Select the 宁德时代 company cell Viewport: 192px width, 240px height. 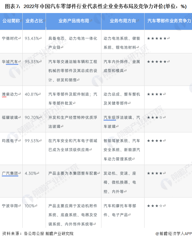[10, 38]
